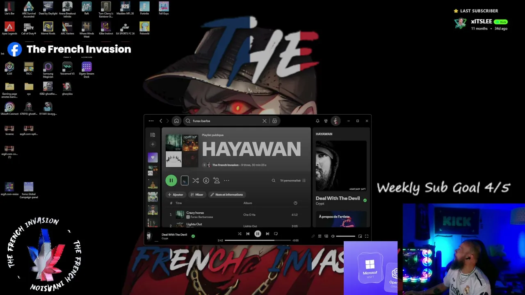Pause playback in the bottom player bar
The width and height of the screenshot is (525, 295).
coord(258,234)
